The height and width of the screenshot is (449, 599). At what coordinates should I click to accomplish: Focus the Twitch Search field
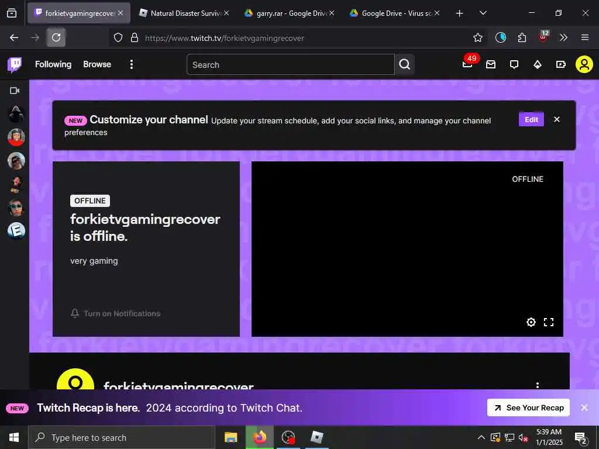point(290,64)
